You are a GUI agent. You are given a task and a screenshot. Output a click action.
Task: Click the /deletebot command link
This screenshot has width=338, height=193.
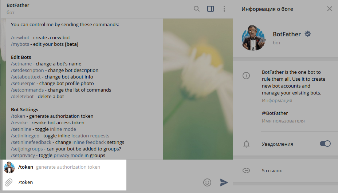[x=23, y=96]
